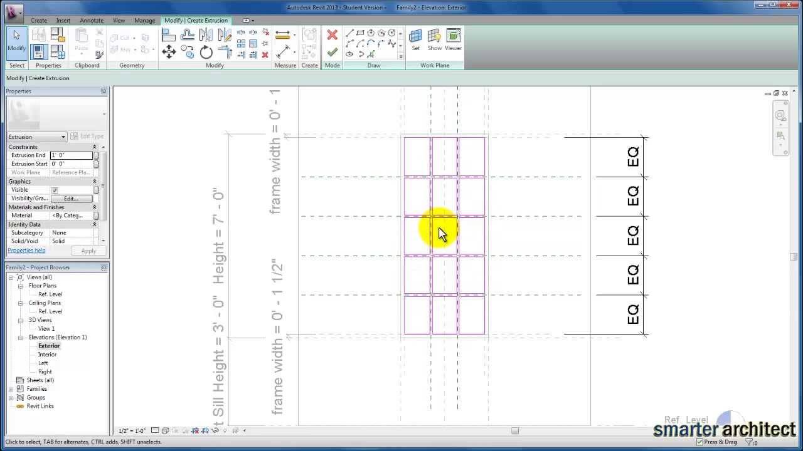Select the Offset tool
803x451 pixels.
click(187, 36)
